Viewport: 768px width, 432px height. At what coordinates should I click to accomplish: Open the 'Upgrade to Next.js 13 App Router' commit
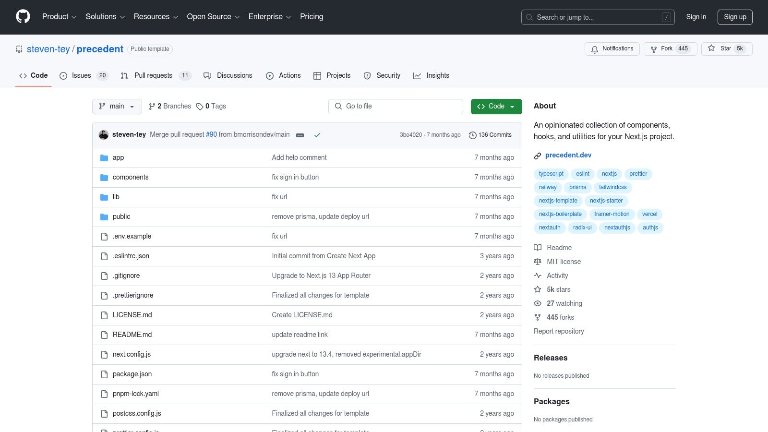[321, 276]
